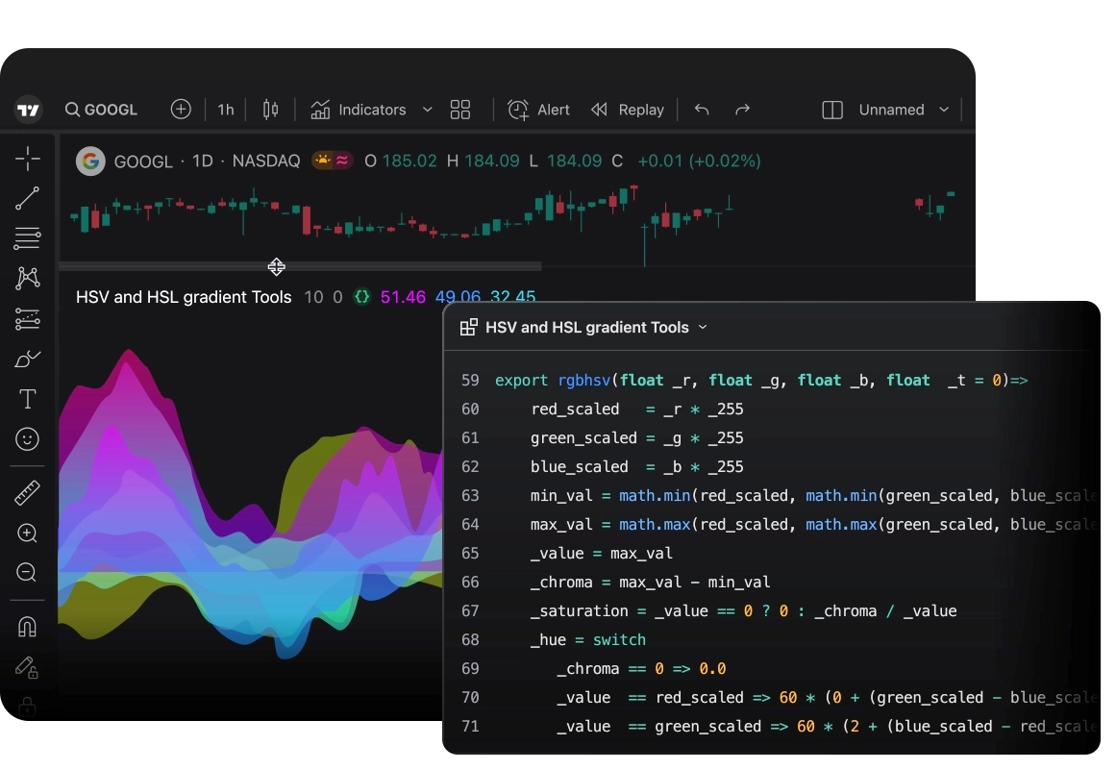Toggle stay in drawing mode
This screenshot has height=770, width=1116.
pyautogui.click(x=27, y=667)
